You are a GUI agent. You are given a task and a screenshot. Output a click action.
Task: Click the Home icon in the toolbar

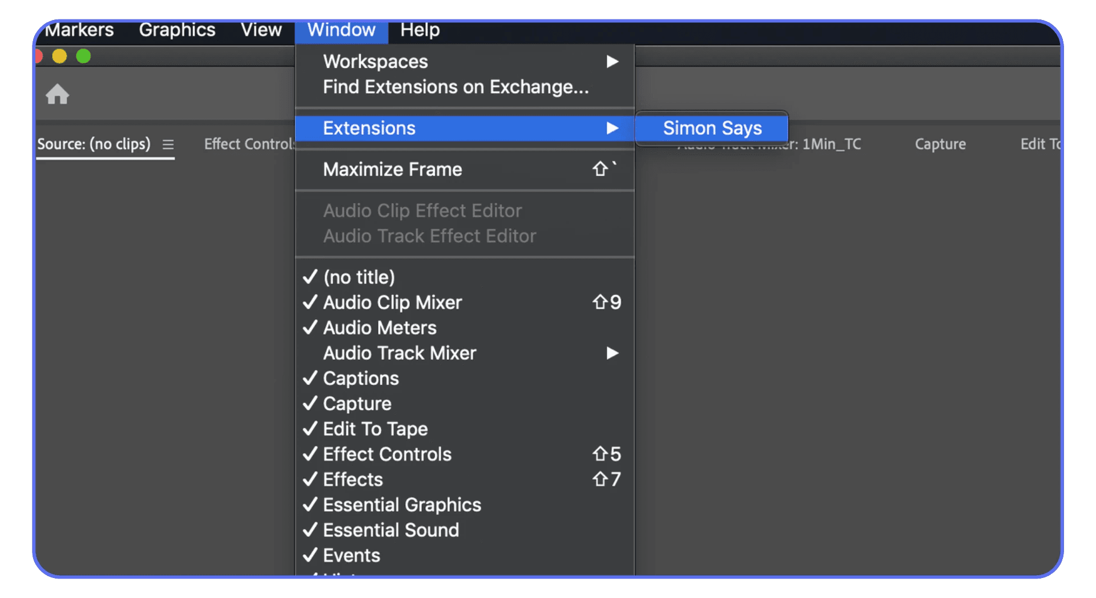point(57,94)
